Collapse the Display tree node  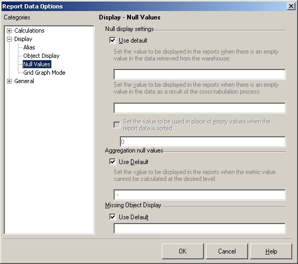coord(9,39)
